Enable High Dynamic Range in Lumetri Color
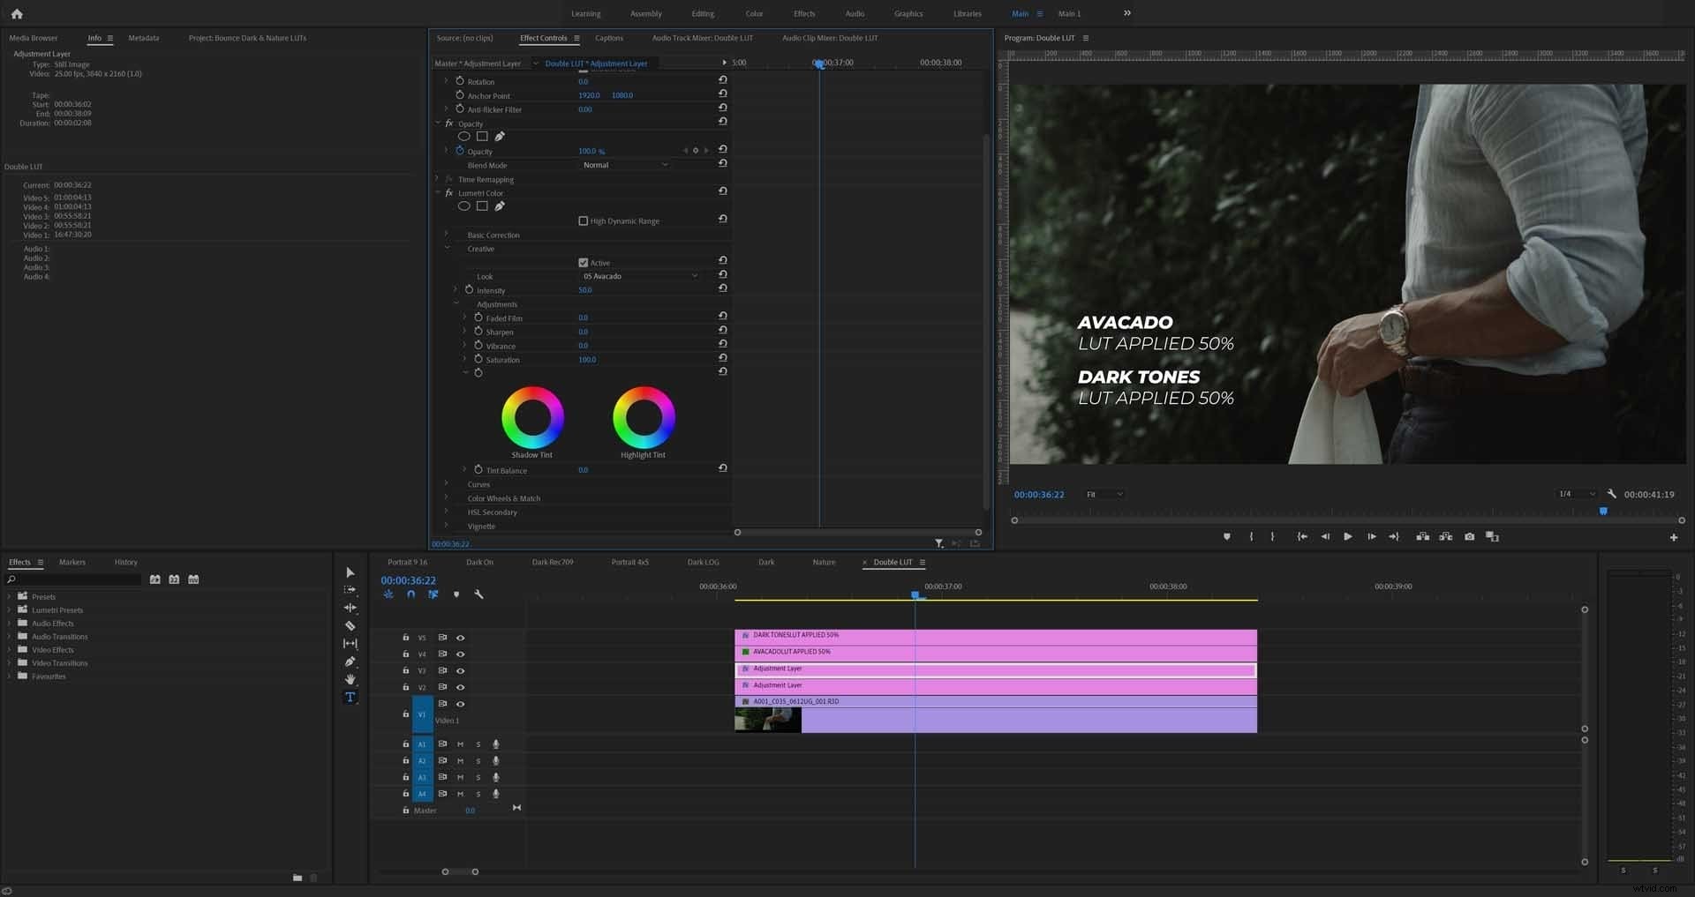The image size is (1695, 897). pyautogui.click(x=584, y=221)
